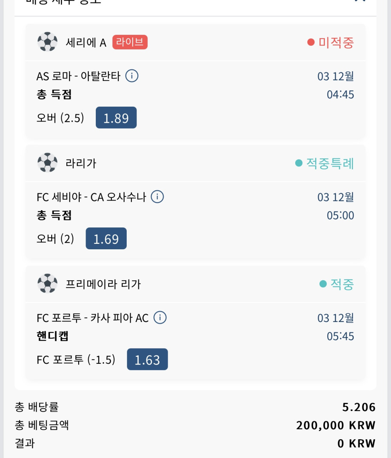Click the red 라이브 badge
This screenshot has width=391, height=458.
(x=130, y=42)
